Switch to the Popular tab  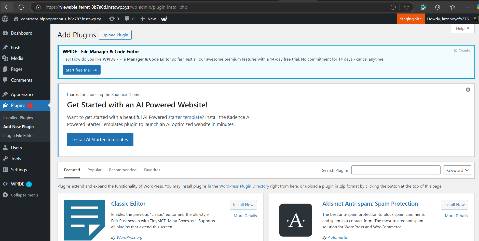click(94, 170)
